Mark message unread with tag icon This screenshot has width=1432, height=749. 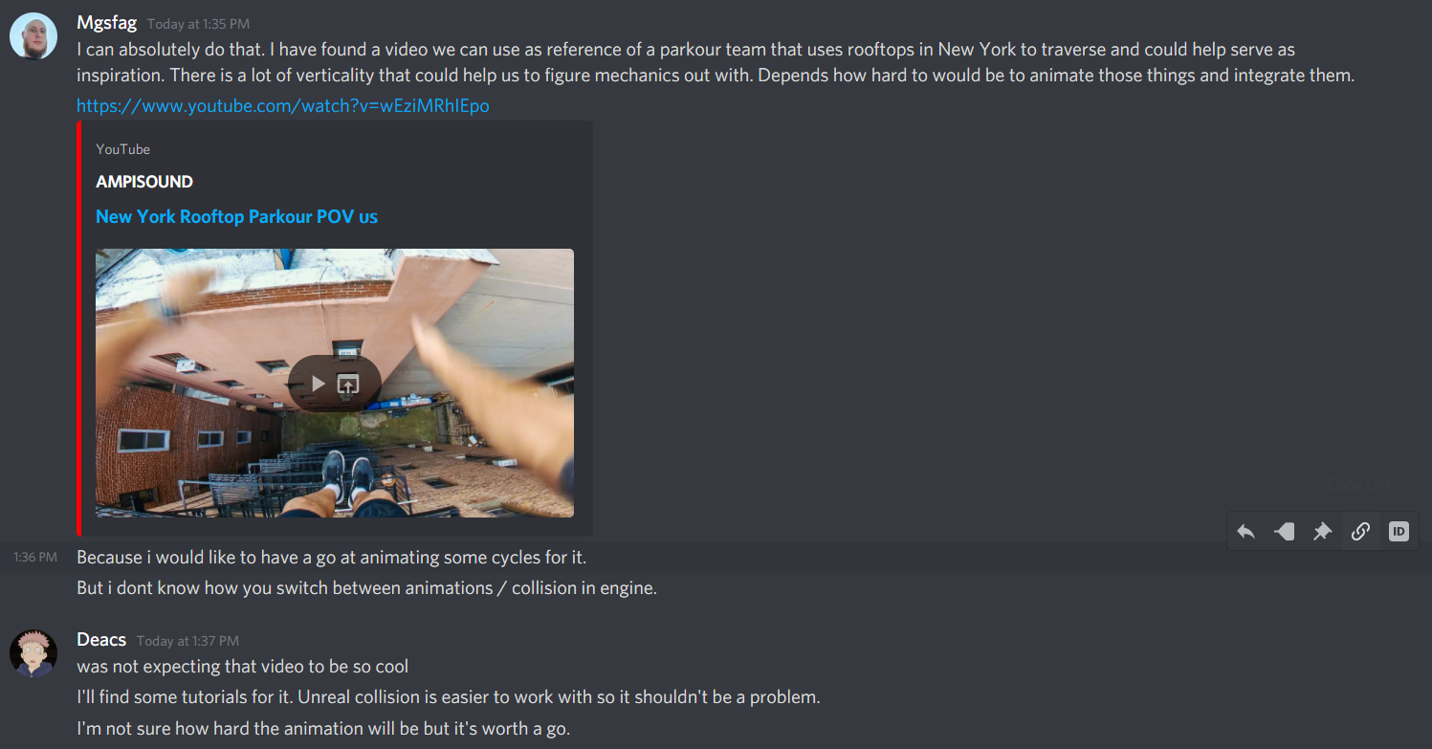tap(1284, 532)
